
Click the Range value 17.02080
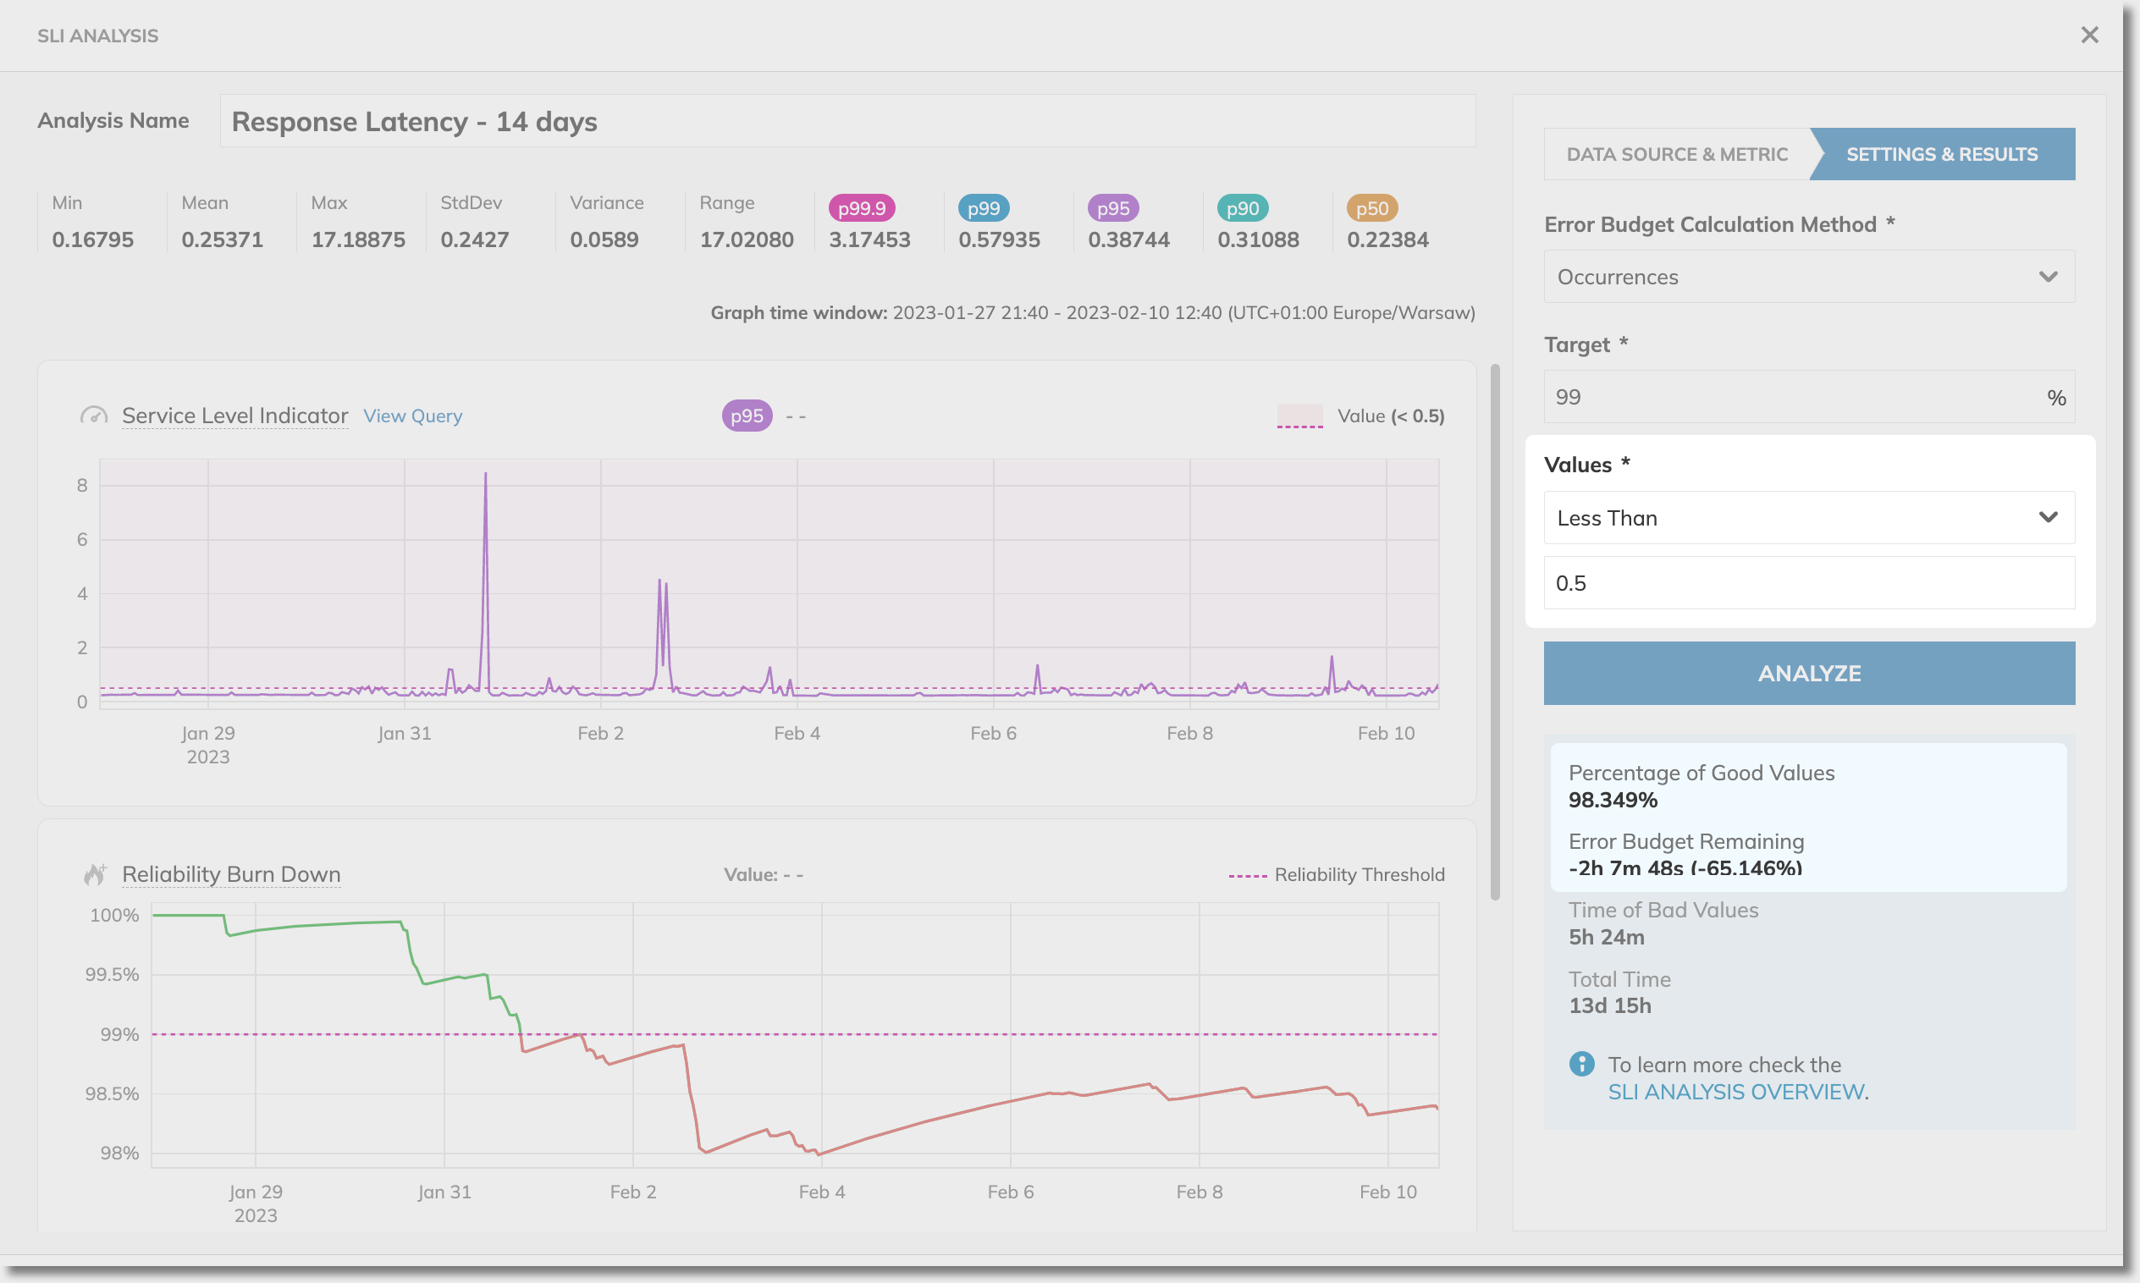[x=746, y=240]
